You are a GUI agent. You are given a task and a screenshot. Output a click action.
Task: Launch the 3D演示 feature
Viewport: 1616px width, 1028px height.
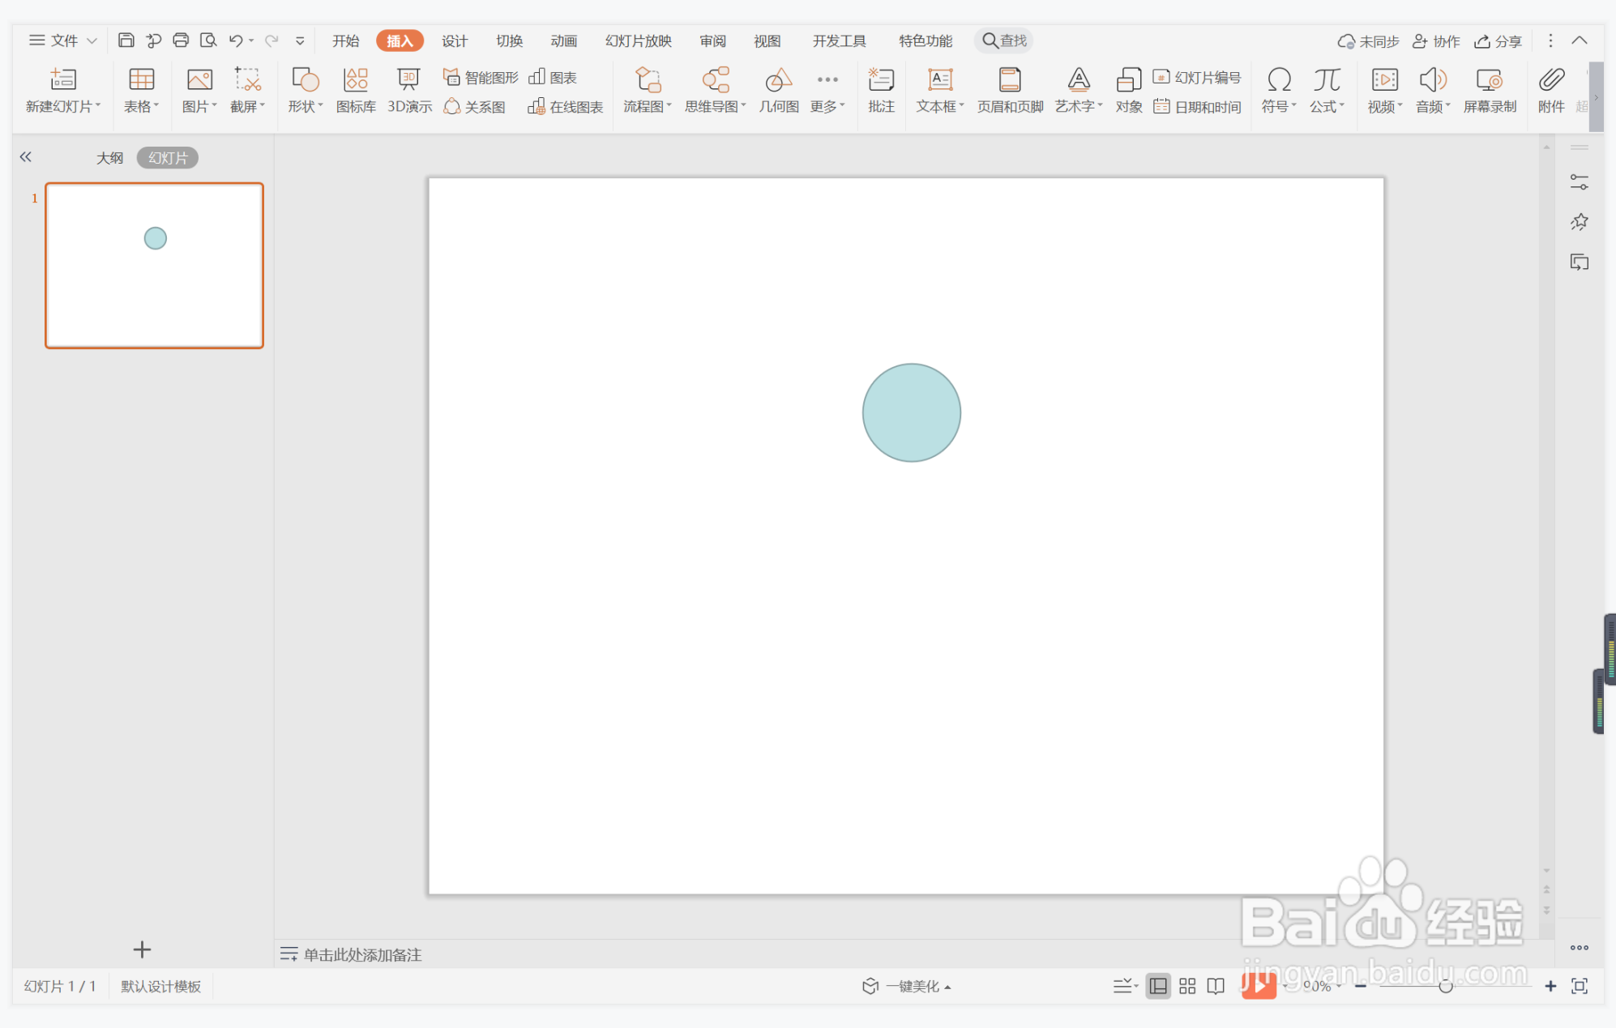(409, 90)
